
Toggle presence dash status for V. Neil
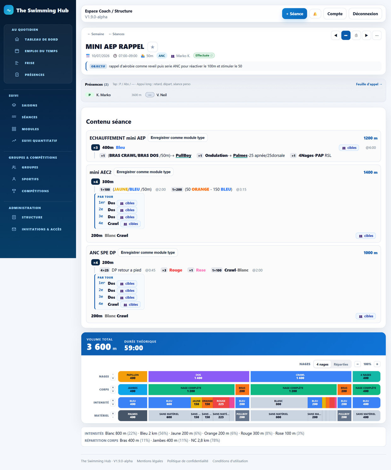coord(150,95)
